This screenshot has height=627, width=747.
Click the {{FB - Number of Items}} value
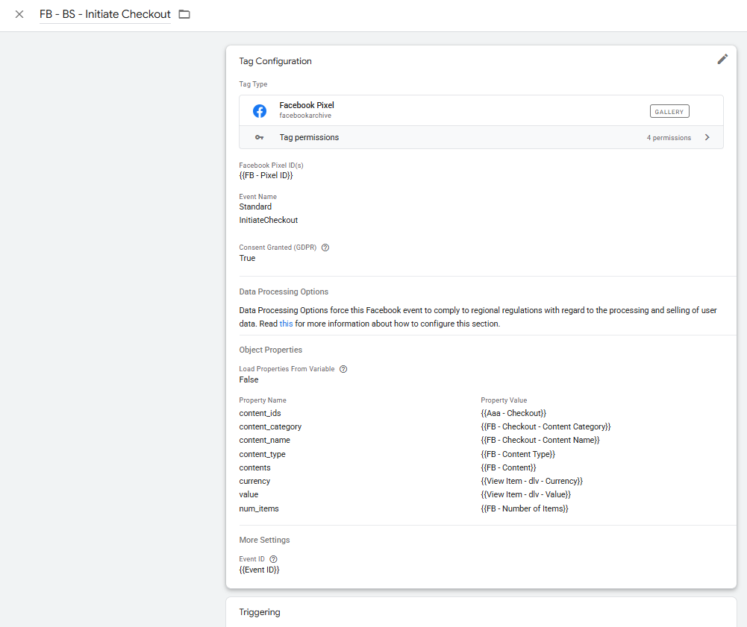(525, 508)
